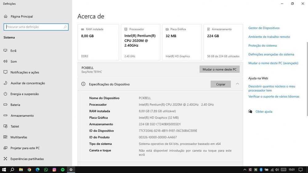Open Definições avançadas do sistema

point(271,54)
